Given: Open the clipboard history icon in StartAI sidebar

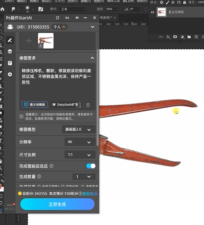Looking at the screenshot, I should coord(10,63).
